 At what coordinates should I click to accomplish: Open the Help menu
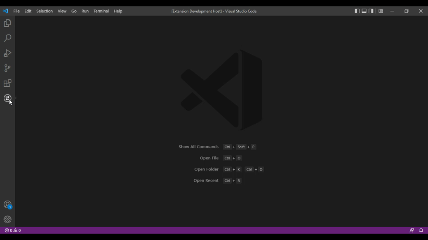click(118, 11)
